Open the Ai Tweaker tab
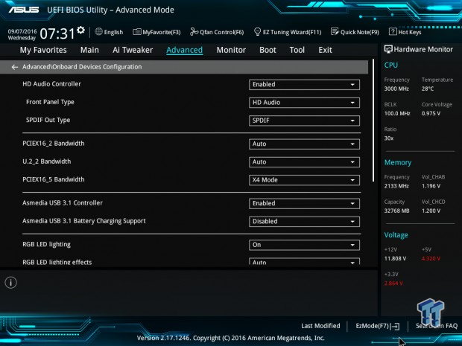The image size is (462, 346). click(x=133, y=50)
